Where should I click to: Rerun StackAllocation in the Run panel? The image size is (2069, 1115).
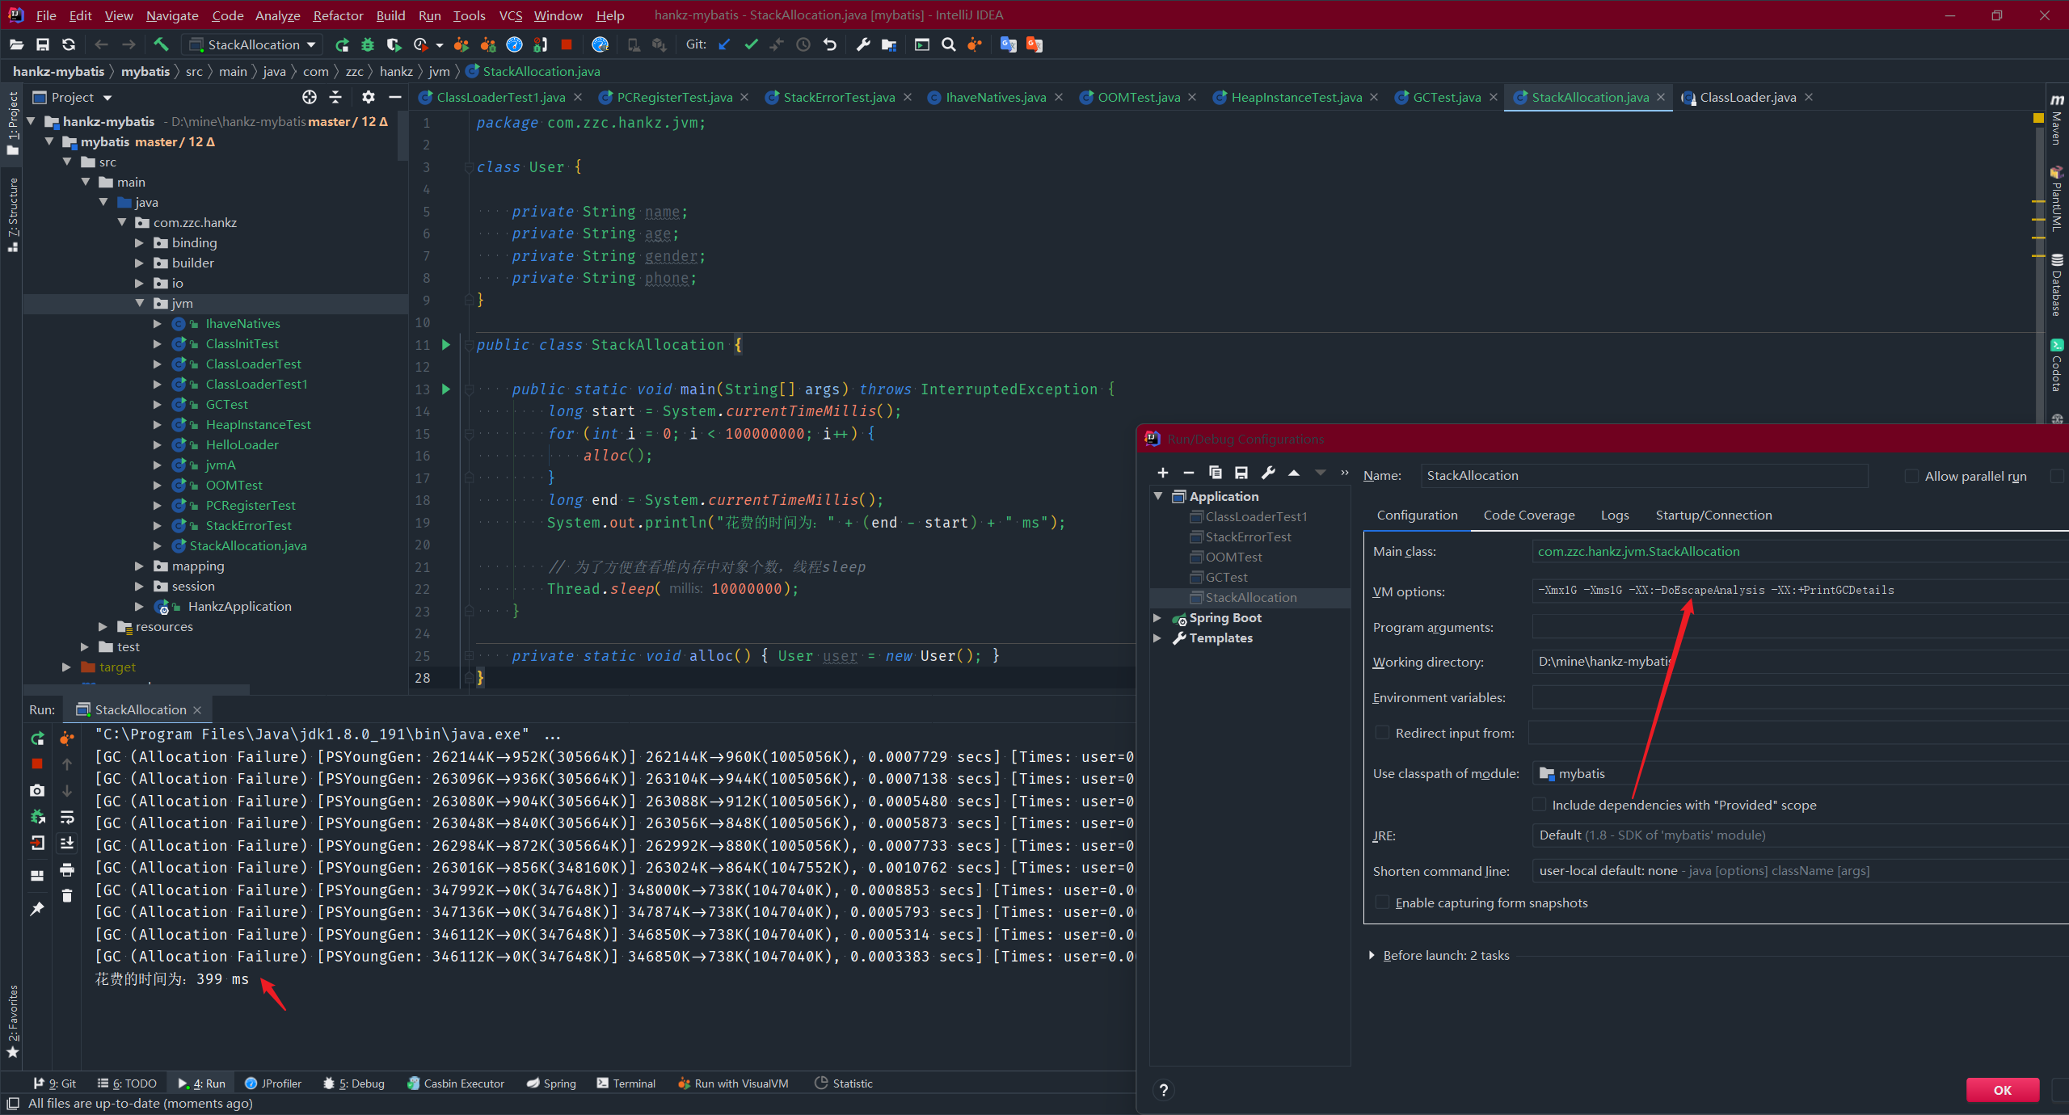tap(37, 738)
